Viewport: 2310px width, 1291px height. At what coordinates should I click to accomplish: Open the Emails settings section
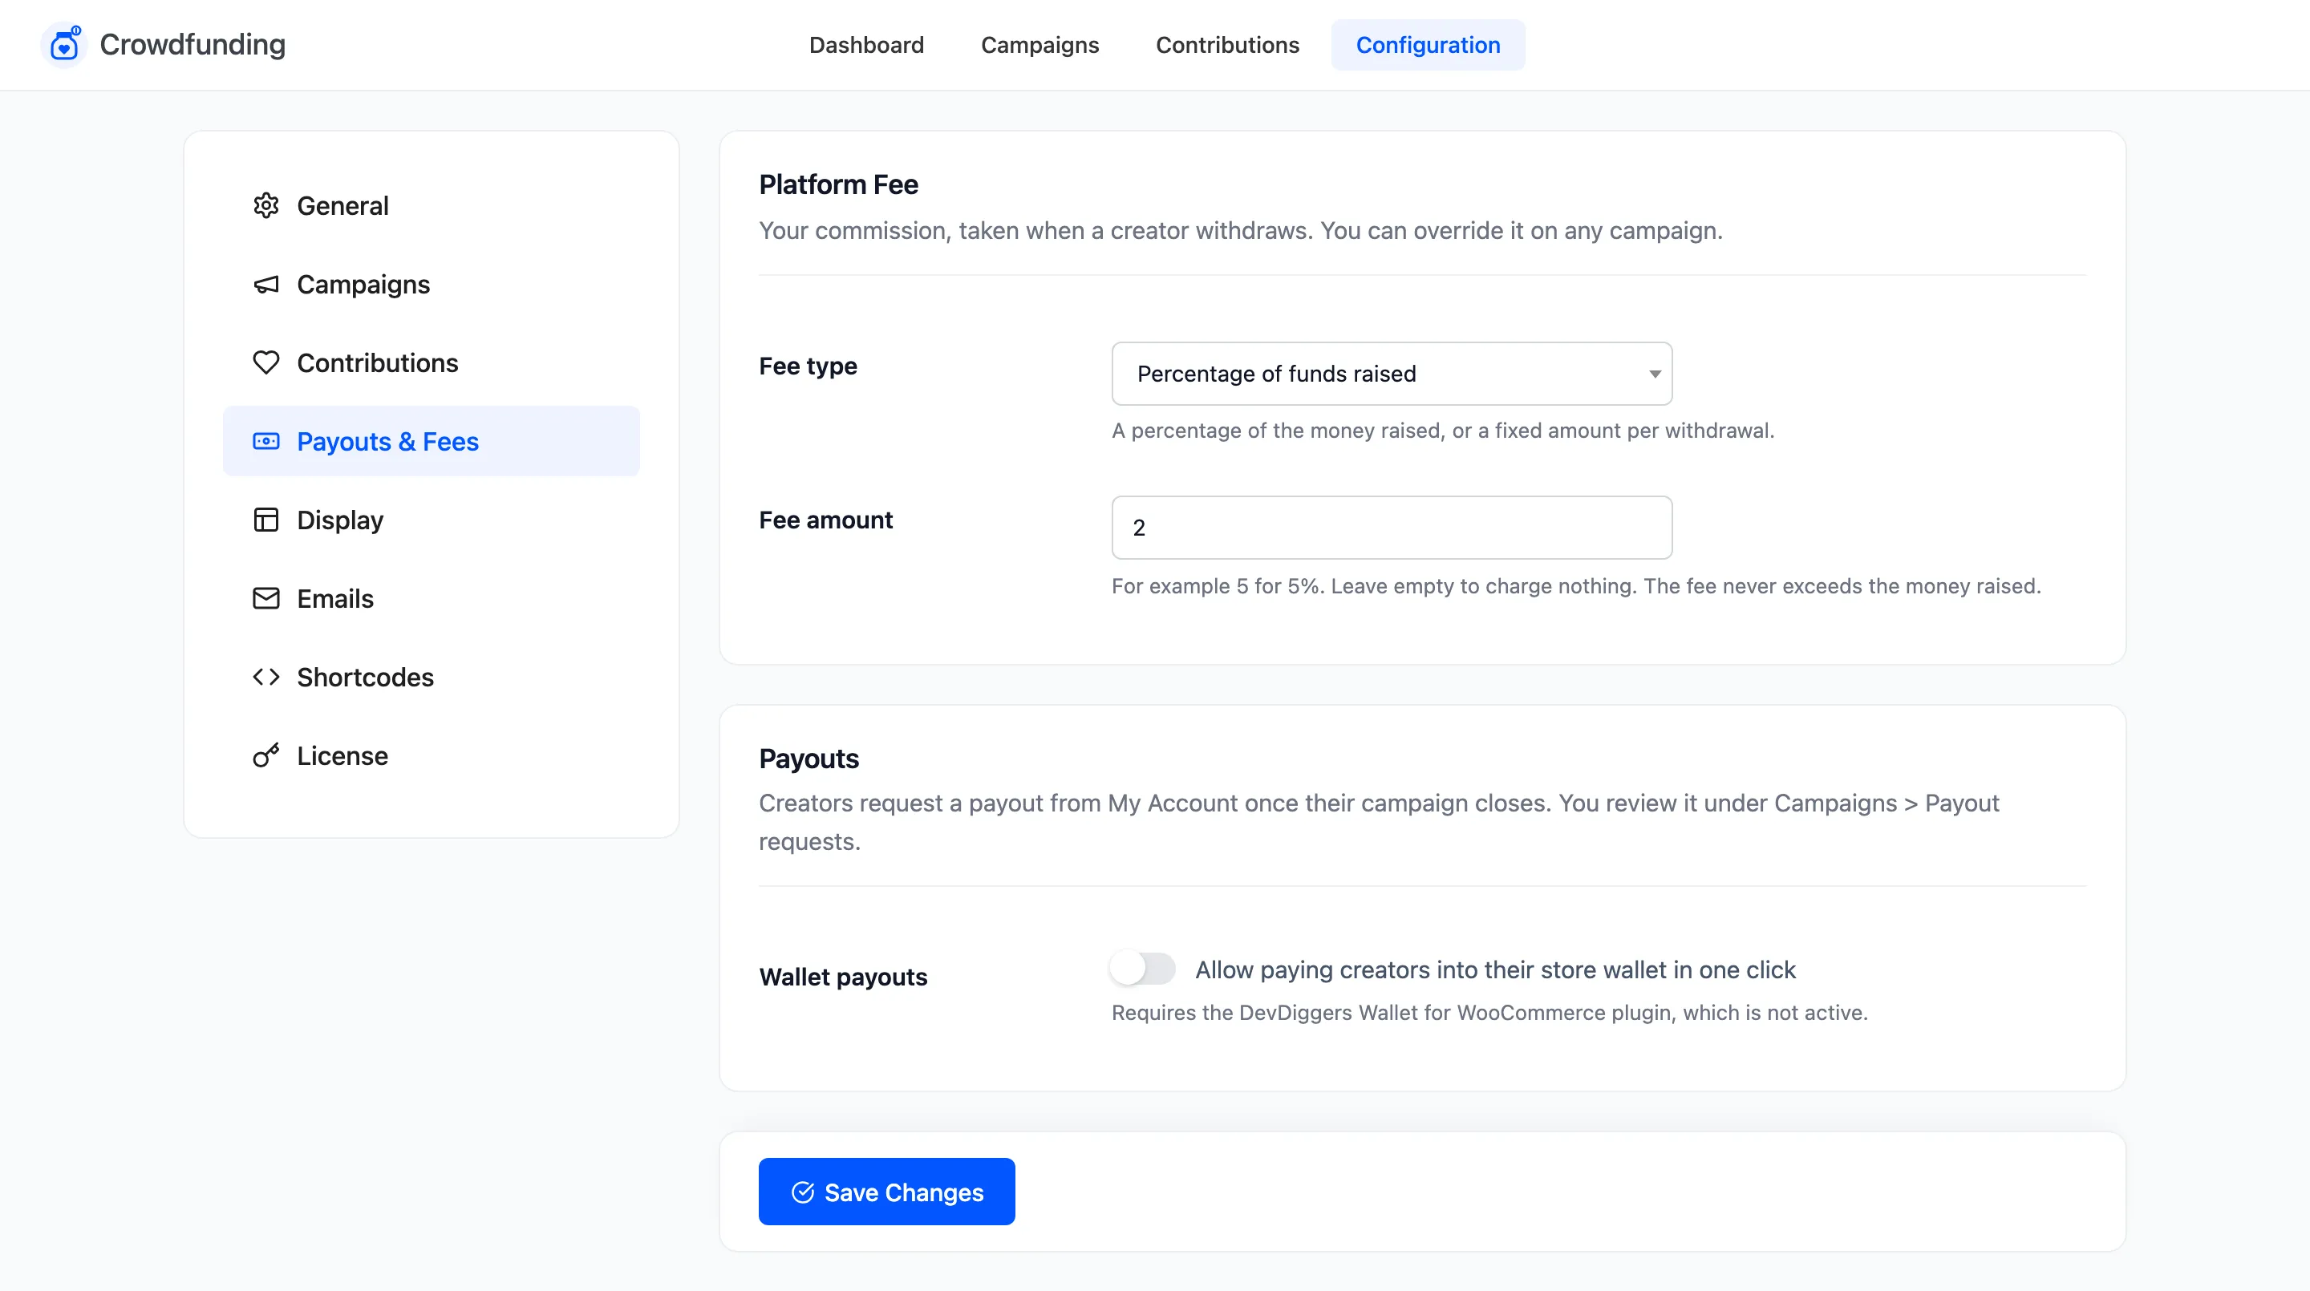point(432,598)
